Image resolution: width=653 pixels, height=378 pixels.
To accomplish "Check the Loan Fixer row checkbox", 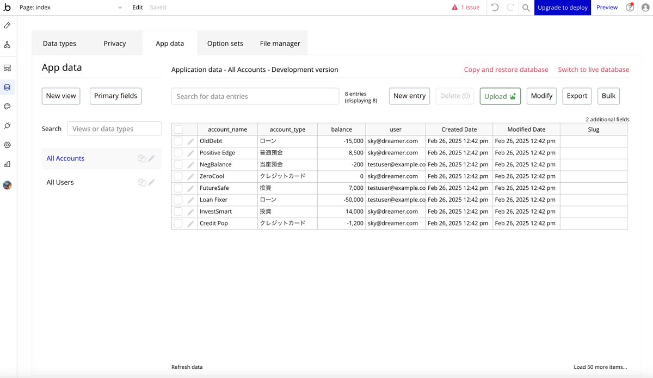I will coord(178,200).
